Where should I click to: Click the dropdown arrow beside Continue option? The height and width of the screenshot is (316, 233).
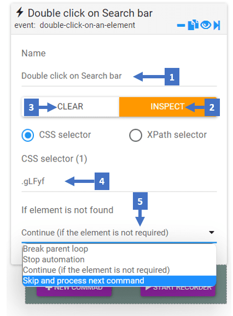[x=212, y=232]
